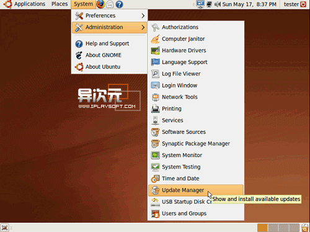
Task: Open About Ubuntu
Action: point(109,67)
